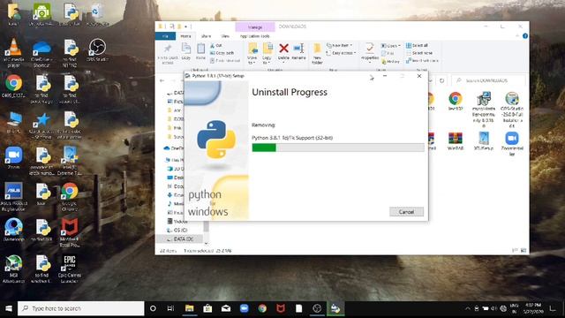This screenshot has height=318, width=565.
Task: Switch to large icons view in status bar
Action: click(524, 250)
